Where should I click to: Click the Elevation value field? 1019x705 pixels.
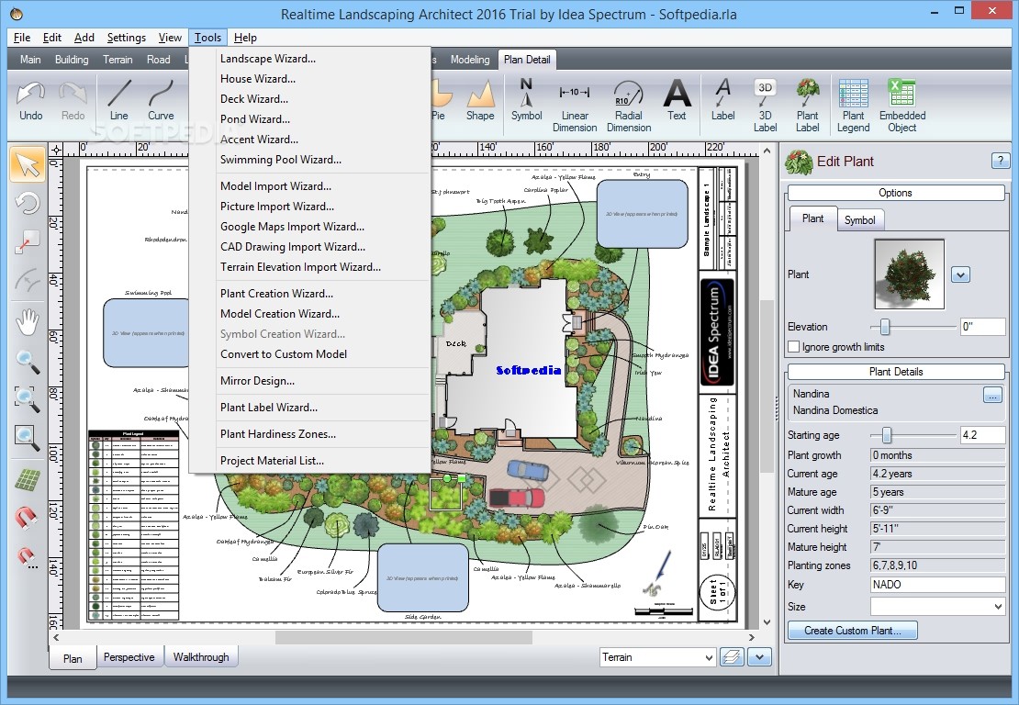tap(982, 326)
